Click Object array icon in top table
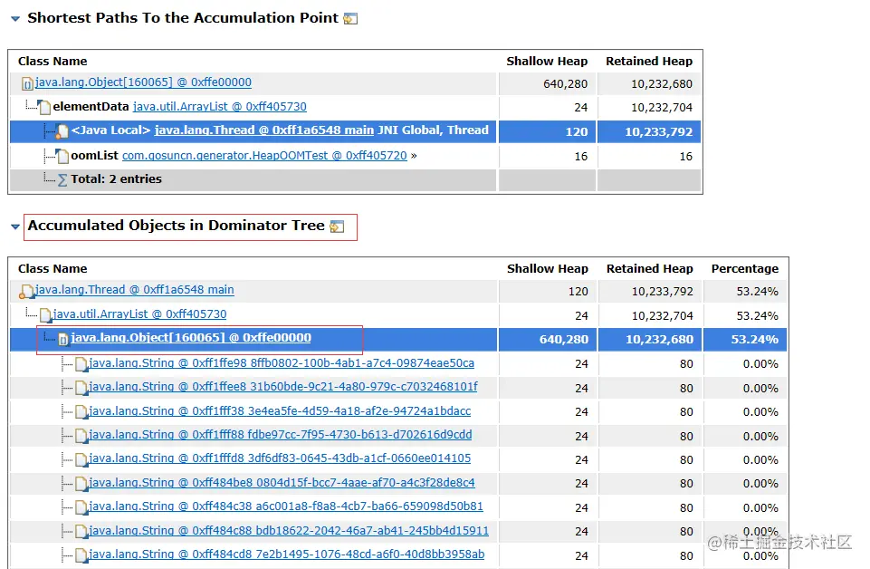Screen dimensions: 870x569 tap(27, 84)
